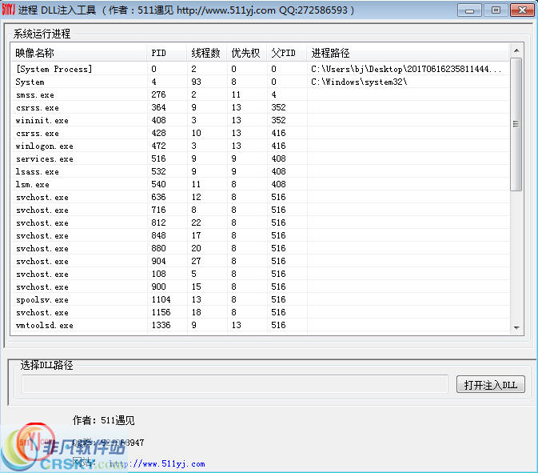Select the winlogon.exe process
Viewport: 538px width, 473px height.
point(260,146)
